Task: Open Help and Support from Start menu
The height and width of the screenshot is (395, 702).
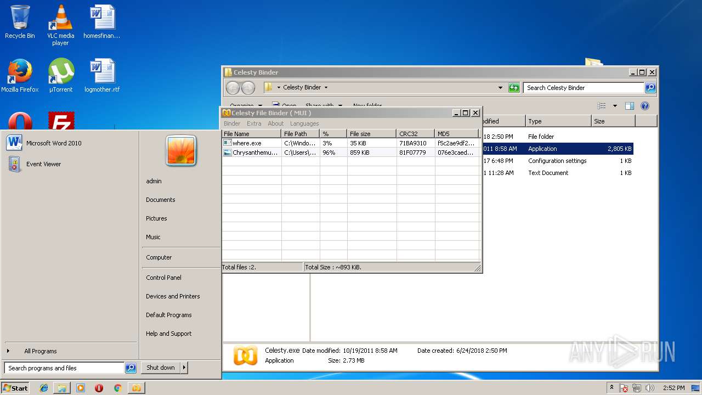Action: [x=169, y=334]
